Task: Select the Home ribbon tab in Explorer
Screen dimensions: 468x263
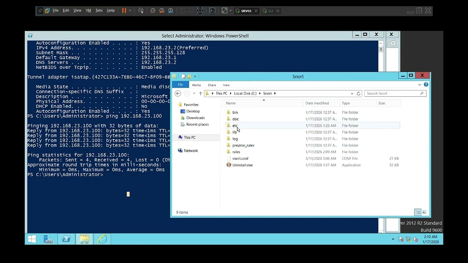Action: click(x=196, y=85)
